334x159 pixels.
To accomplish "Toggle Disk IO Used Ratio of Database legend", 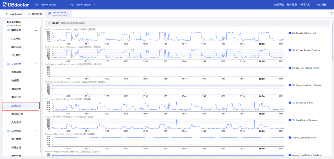I will (304, 50).
